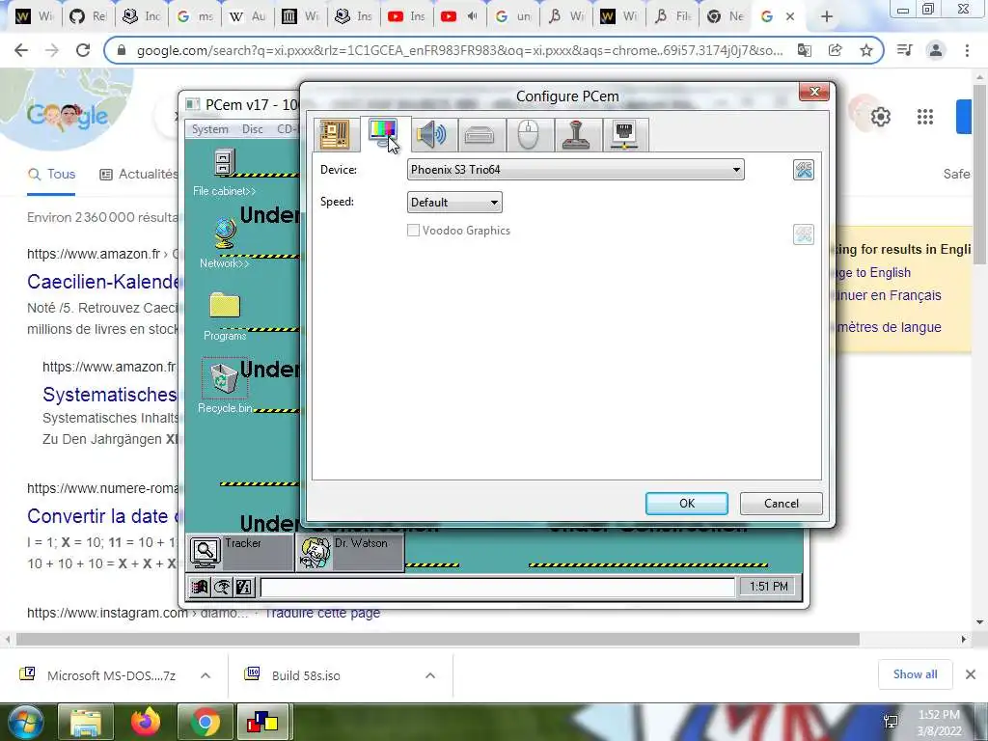Screen dimensions: 988x741
Task: Click the Tracker taskbar item
Action: point(240,552)
